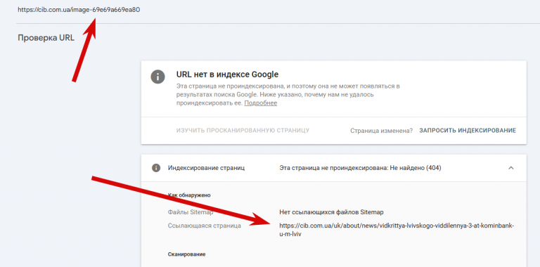Open the "Подробнее" link
540x267 pixels.
[261, 103]
